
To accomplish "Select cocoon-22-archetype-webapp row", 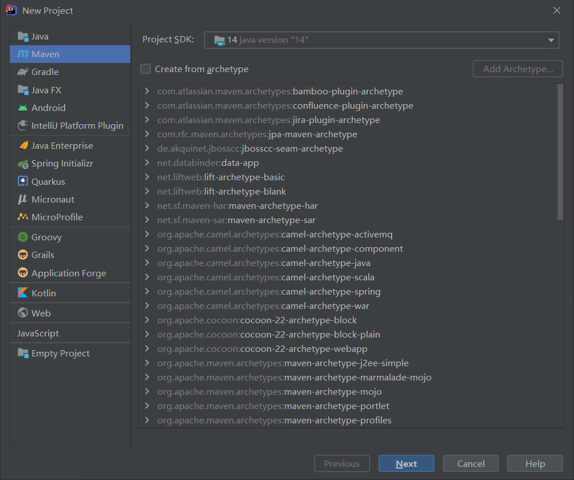I will click(349, 348).
